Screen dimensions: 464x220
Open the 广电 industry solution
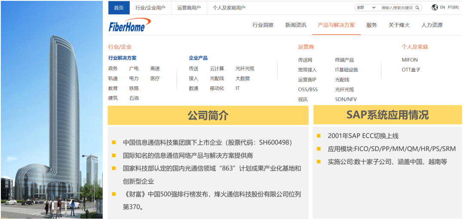134,68
